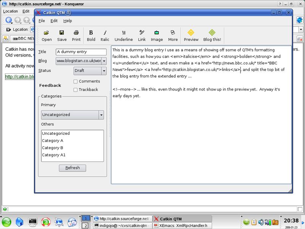The width and height of the screenshot is (305, 229).
Task: Switch to the Catkin QTM taskbar entry
Action: pos(182,219)
